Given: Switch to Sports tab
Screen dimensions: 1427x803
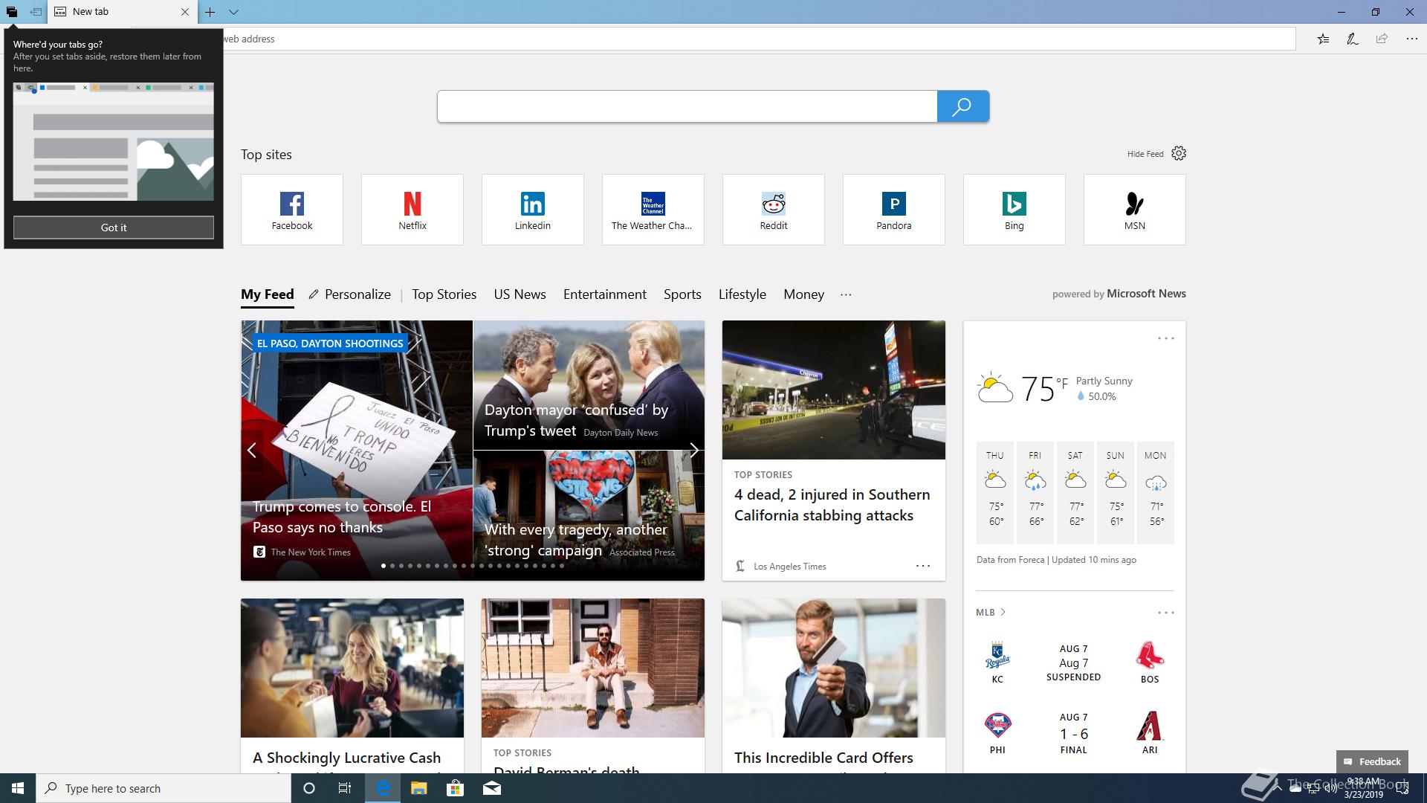Looking at the screenshot, I should (x=682, y=294).
